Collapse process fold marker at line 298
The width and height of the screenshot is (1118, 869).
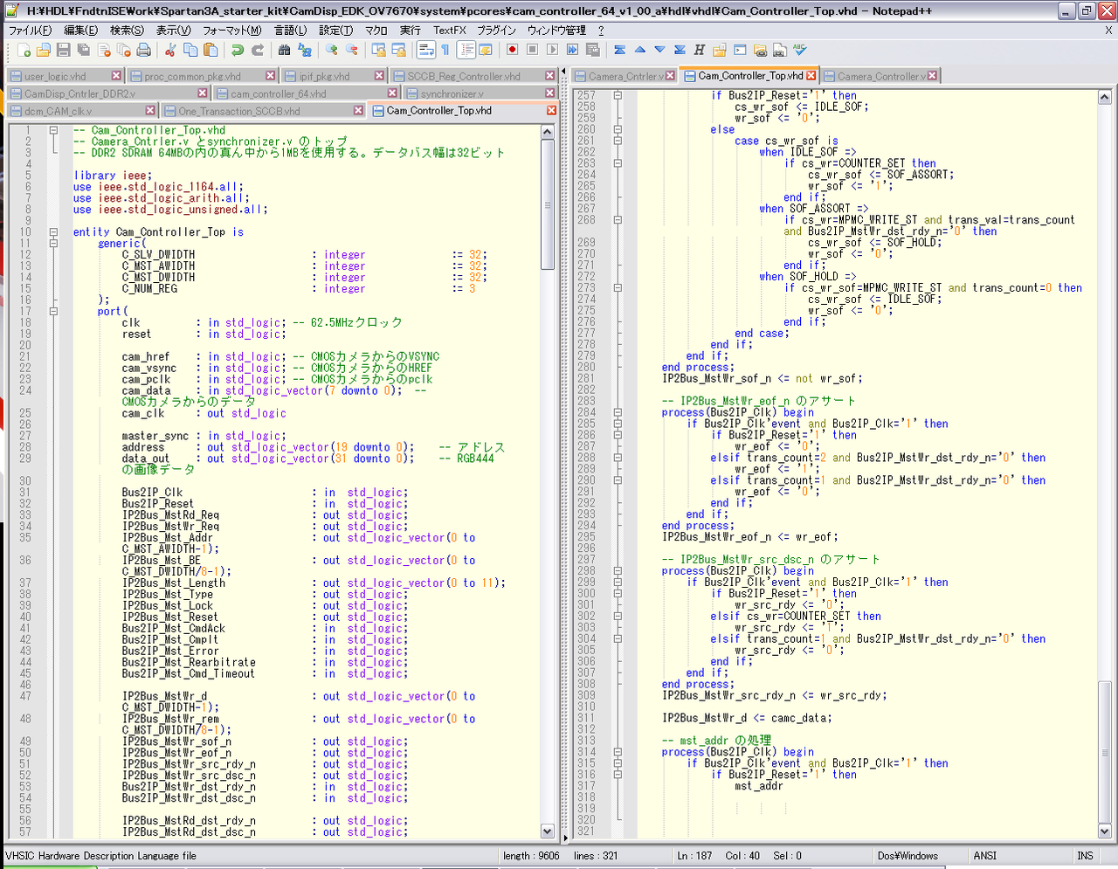tap(618, 570)
